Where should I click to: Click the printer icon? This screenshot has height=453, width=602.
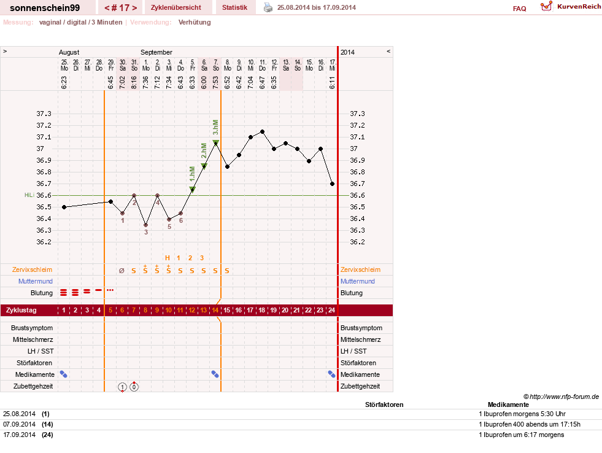click(268, 7)
